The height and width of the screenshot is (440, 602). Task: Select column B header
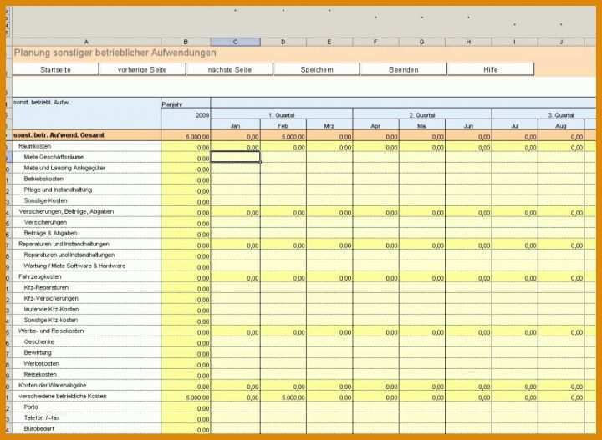(186, 42)
